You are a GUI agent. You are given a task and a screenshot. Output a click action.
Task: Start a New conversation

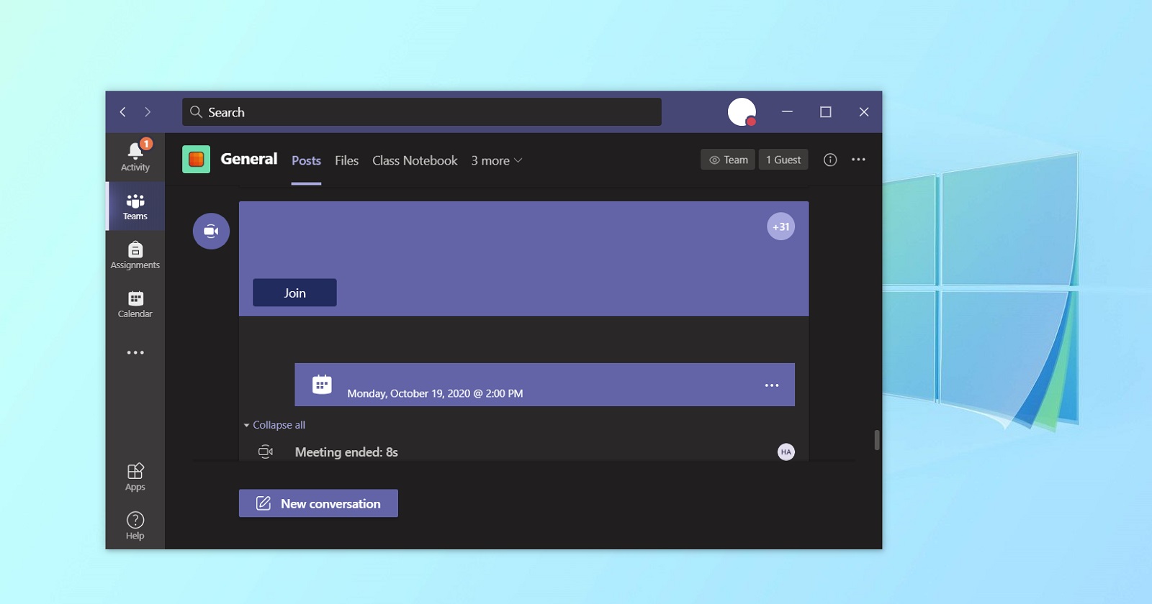[x=318, y=503]
